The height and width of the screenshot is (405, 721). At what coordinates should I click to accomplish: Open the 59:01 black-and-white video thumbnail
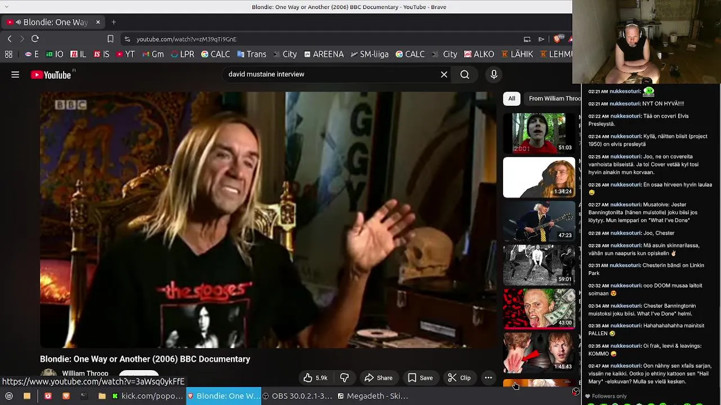[539, 265]
